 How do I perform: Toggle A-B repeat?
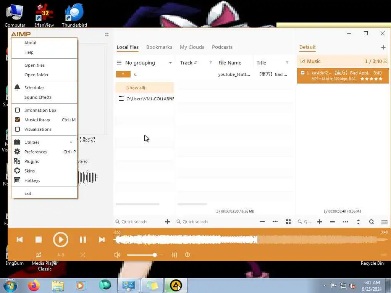(x=61, y=255)
